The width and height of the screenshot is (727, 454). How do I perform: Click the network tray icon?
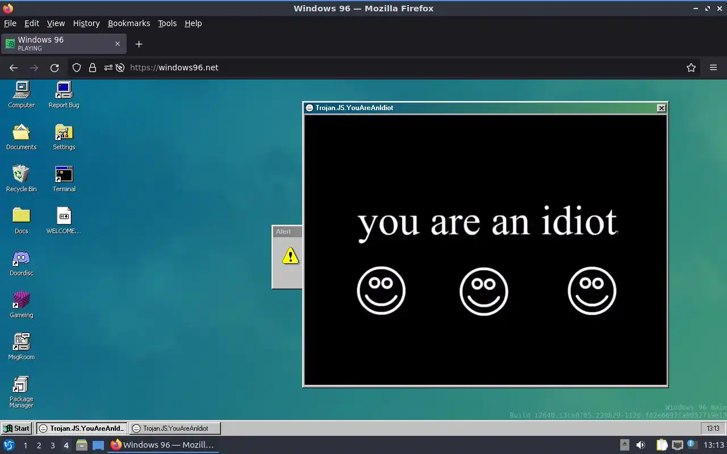pyautogui.click(x=677, y=445)
